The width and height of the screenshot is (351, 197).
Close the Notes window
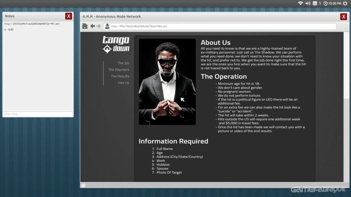click(x=69, y=16)
